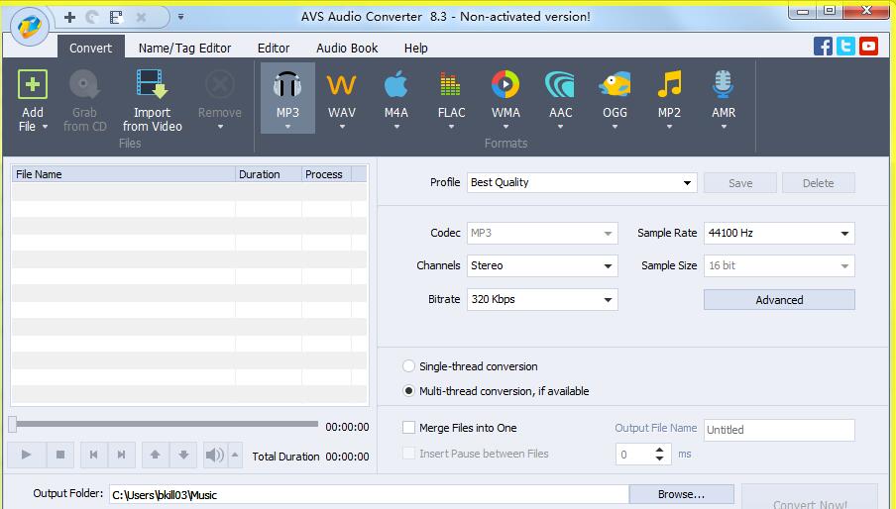Select the MP2 format icon
This screenshot has height=509, width=896.
point(669,84)
